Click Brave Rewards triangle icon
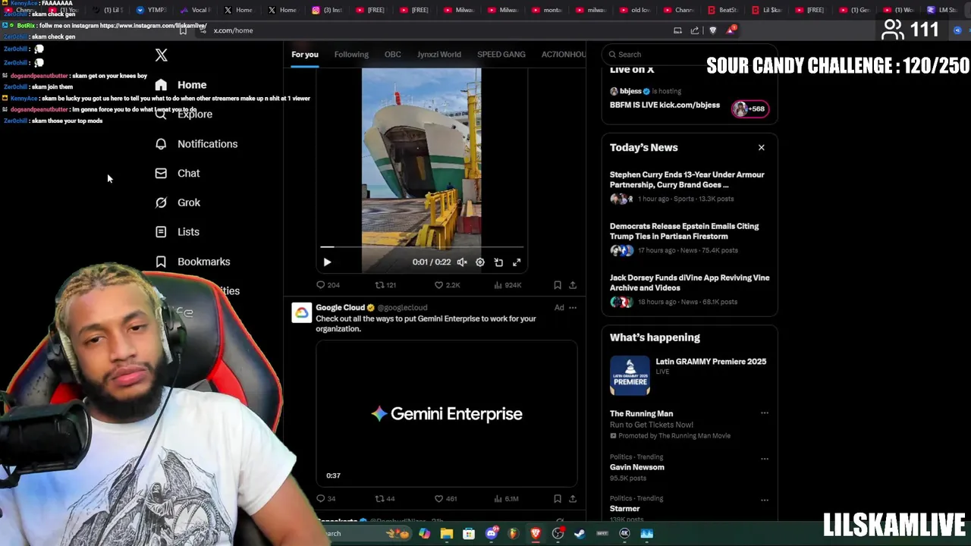Viewport: 971px width, 546px height. pos(731,30)
